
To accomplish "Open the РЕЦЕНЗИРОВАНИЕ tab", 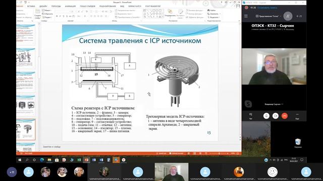I will click(107, 7).
